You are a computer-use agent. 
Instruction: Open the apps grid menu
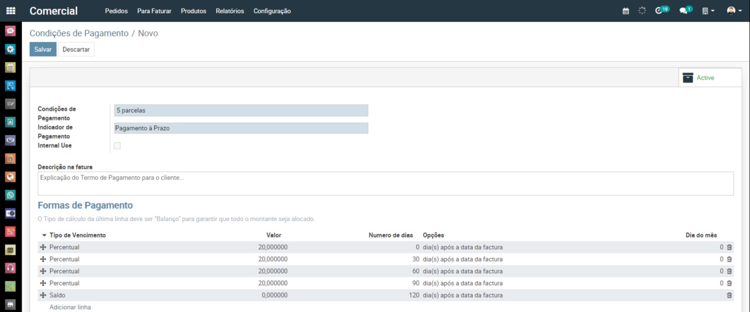point(10,11)
